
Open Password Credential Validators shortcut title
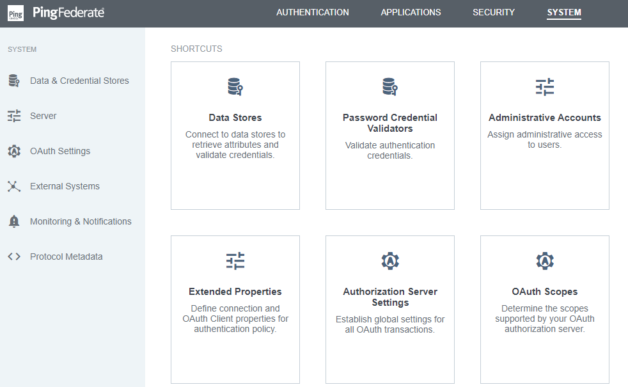click(x=390, y=123)
